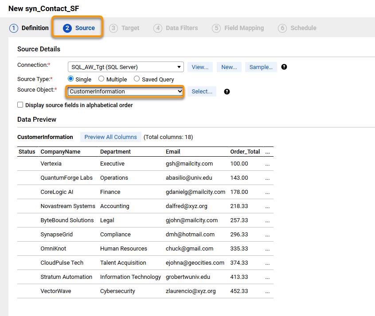This screenshot has height=316, width=375.
Task: Click the Accounting department cell
Action: coord(114,206)
